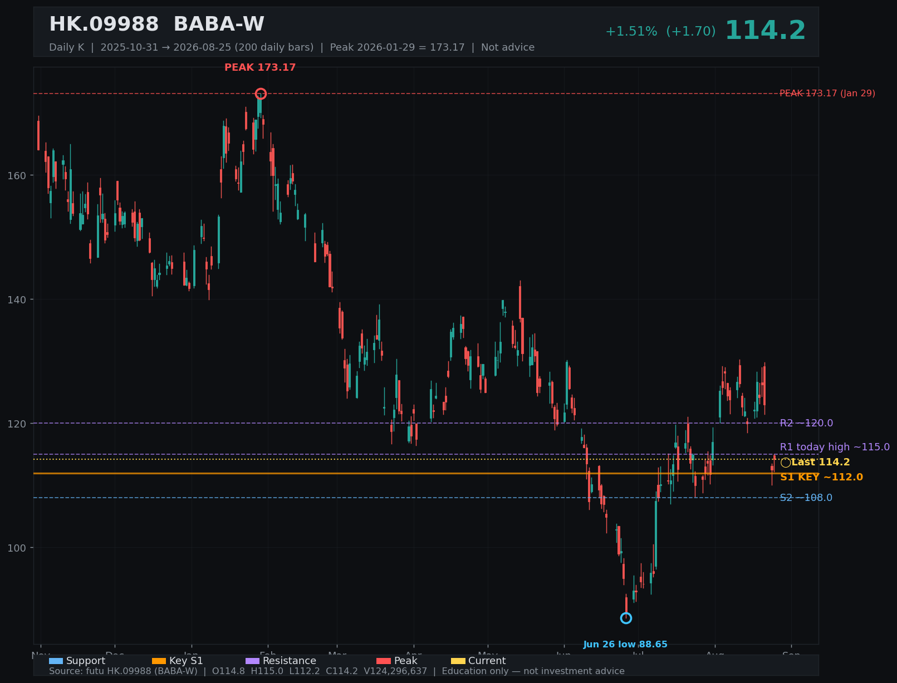Click the 'Daily K' subtitle line under the title

click(292, 47)
